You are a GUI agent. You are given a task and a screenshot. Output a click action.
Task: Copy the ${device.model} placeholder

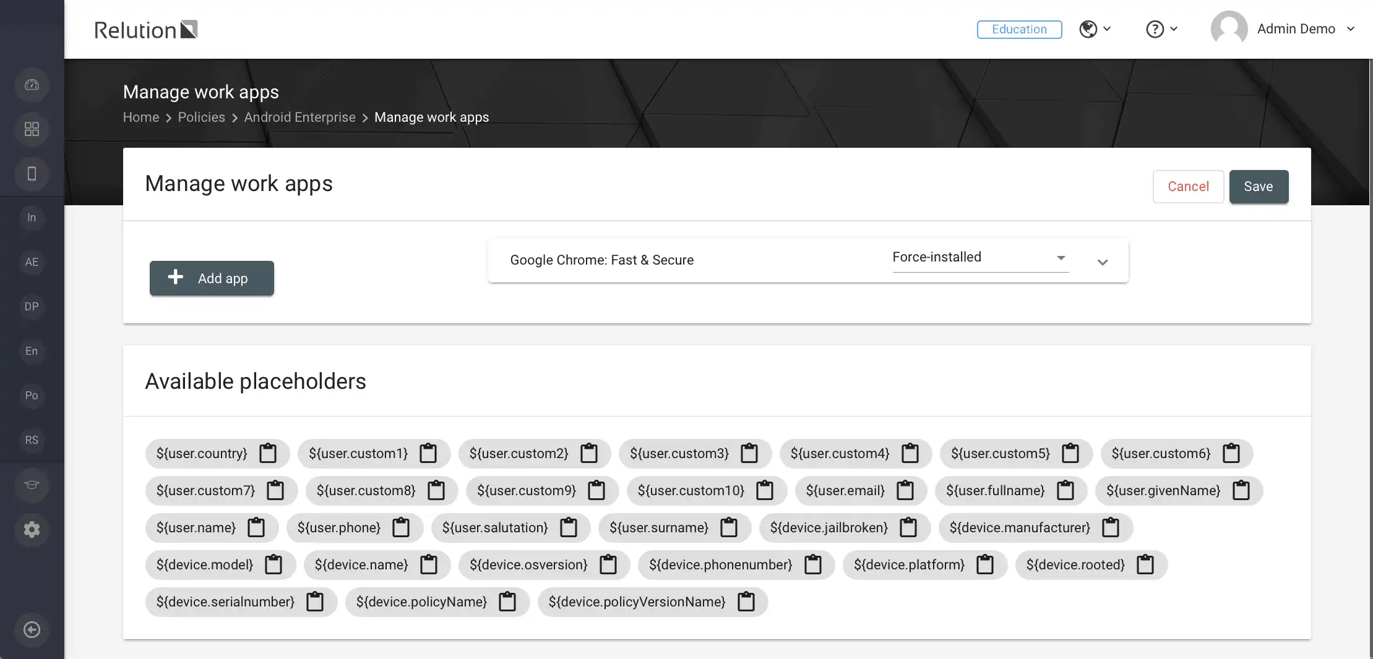coord(273,564)
